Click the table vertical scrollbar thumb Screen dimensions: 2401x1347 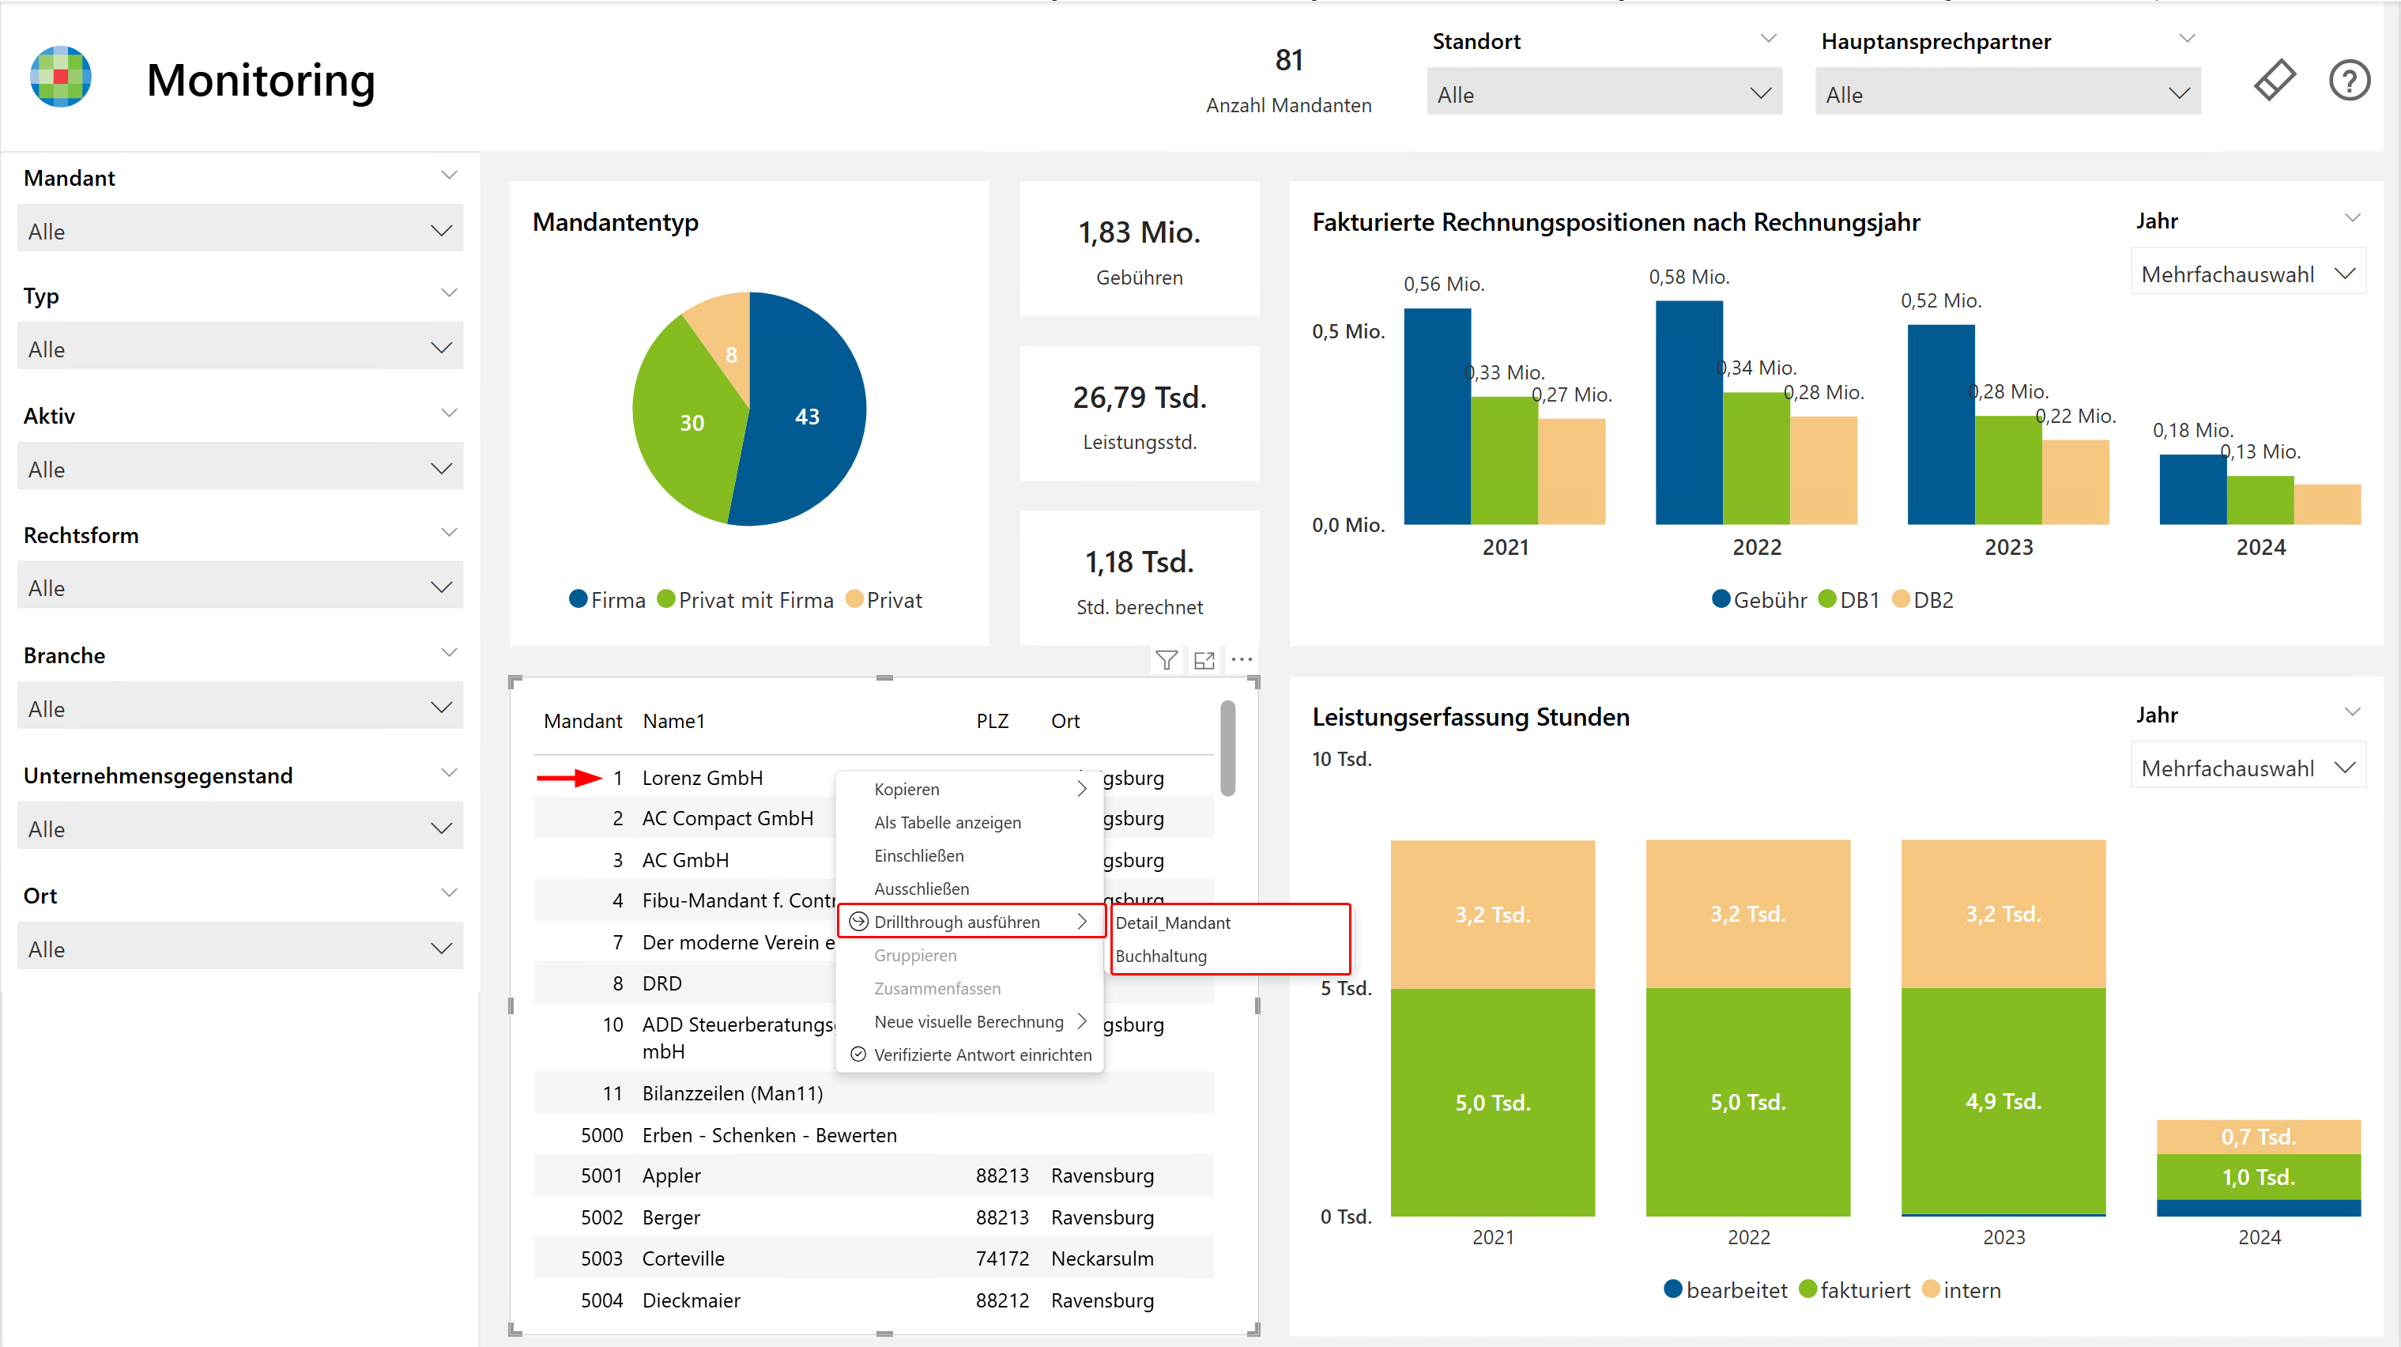click(1227, 749)
